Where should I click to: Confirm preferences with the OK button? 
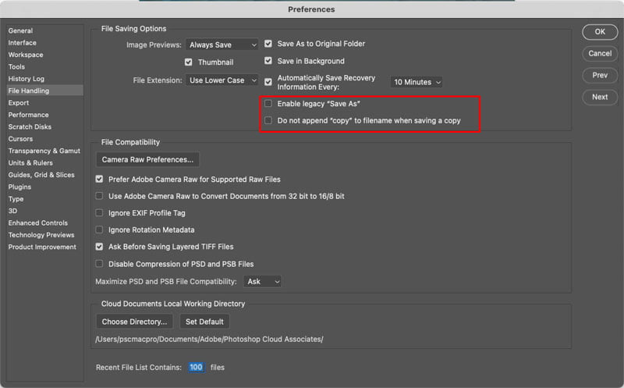coord(600,32)
